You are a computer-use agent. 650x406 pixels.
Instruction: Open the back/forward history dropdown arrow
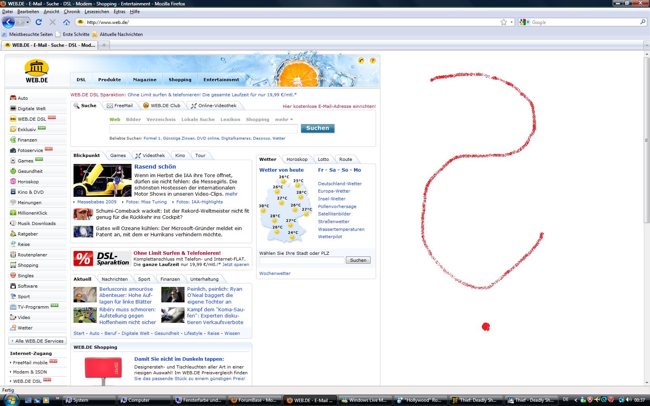(27, 22)
